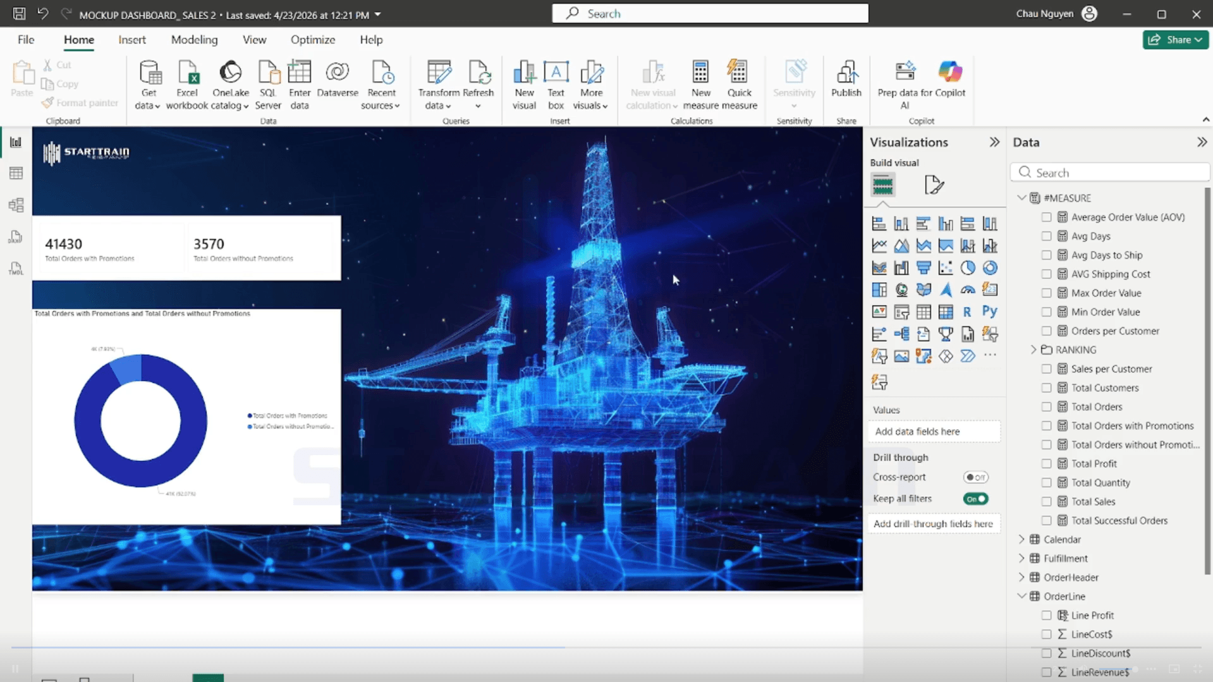Image resolution: width=1213 pixels, height=682 pixels.
Task: Insert the Python visual
Action: point(990,312)
